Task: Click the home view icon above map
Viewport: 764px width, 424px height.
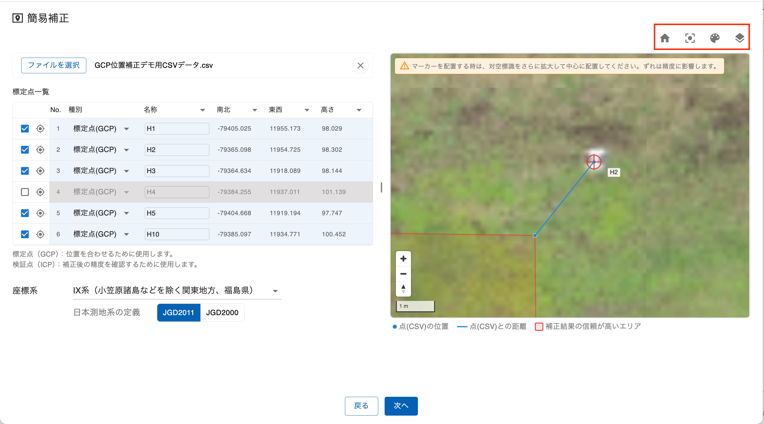Action: [x=665, y=38]
